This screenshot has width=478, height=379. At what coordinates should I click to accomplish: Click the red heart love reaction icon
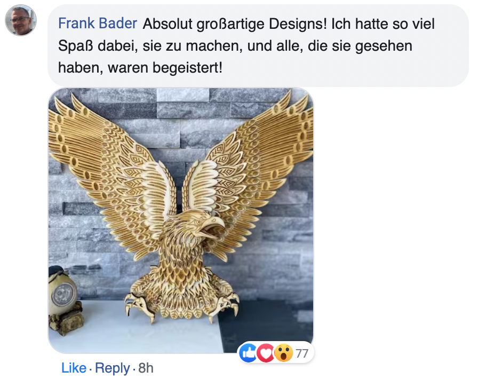pos(266,353)
